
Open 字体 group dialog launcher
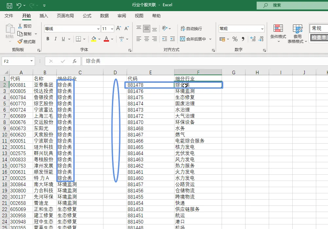tap(130, 50)
